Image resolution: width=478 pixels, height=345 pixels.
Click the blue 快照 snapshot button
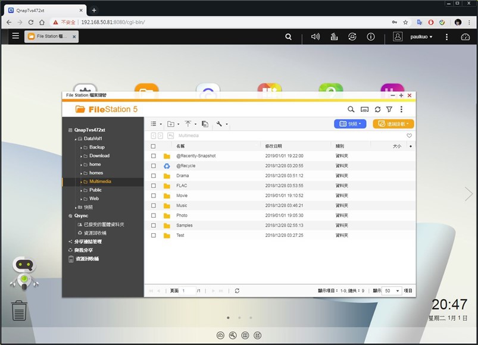point(350,124)
